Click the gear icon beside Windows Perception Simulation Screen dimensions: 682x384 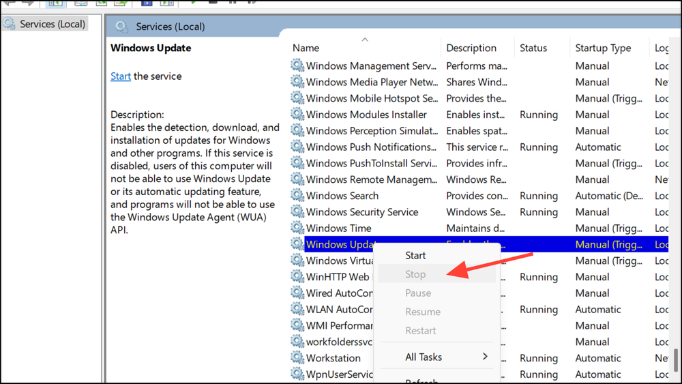click(x=297, y=130)
